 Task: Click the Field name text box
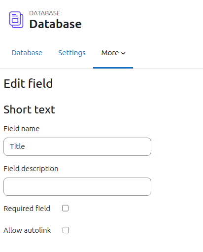[x=77, y=146]
